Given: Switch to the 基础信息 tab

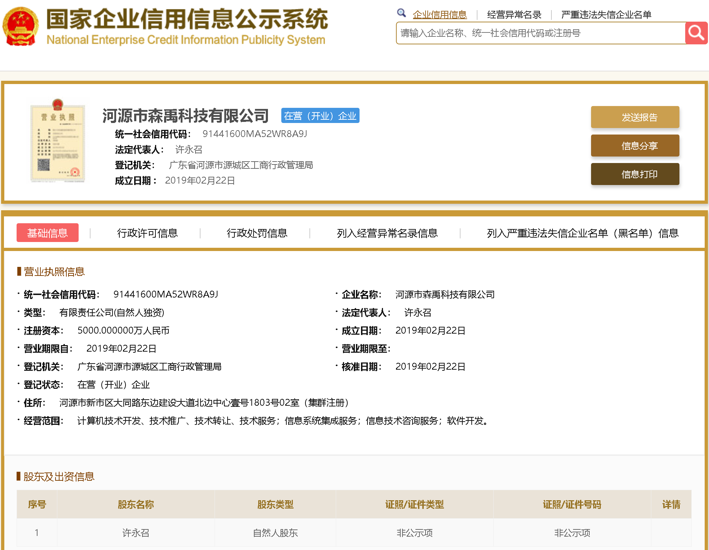Looking at the screenshot, I should point(48,233).
